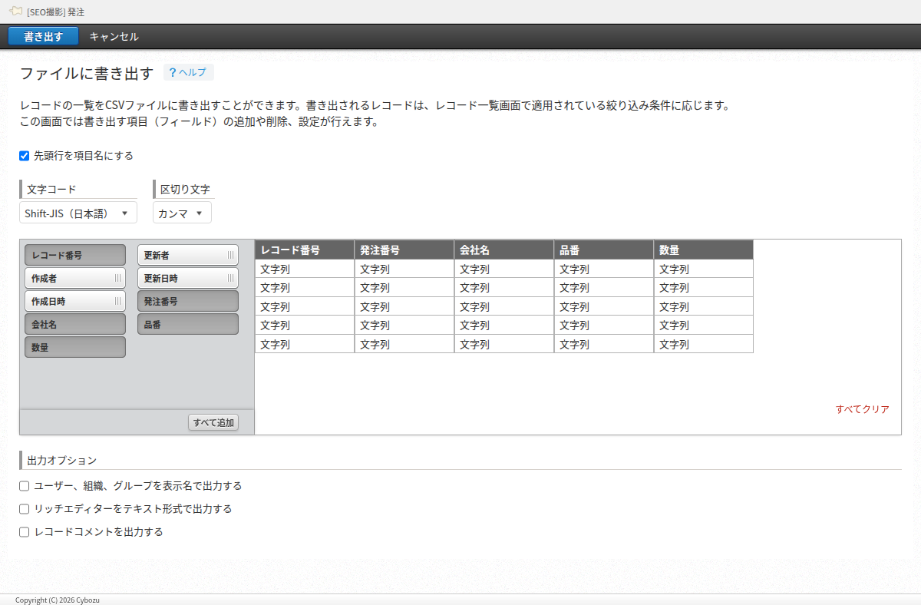Screen dimensions: 921x605
Task: Cancel the export with キャンセル
Action: [x=114, y=36]
